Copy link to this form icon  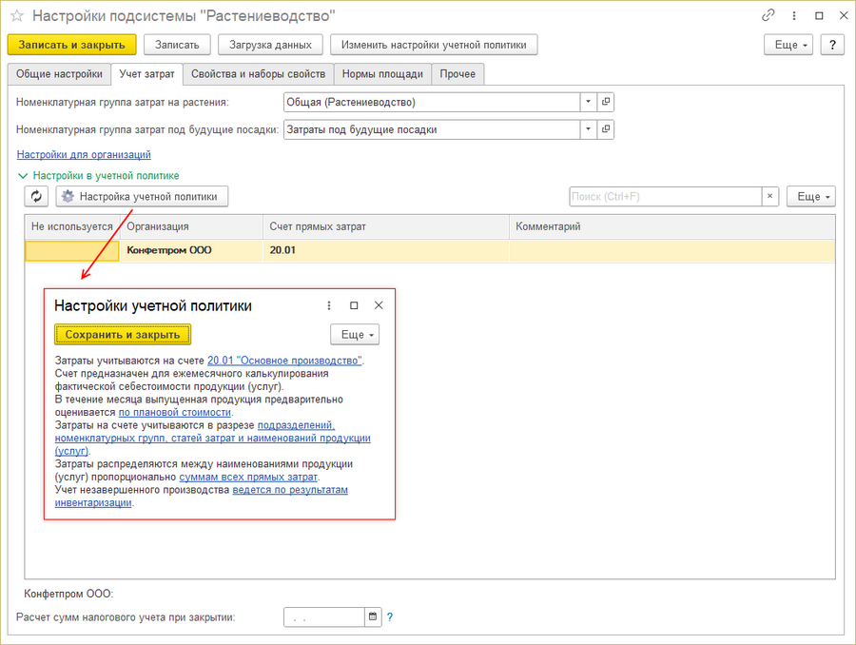click(x=768, y=16)
